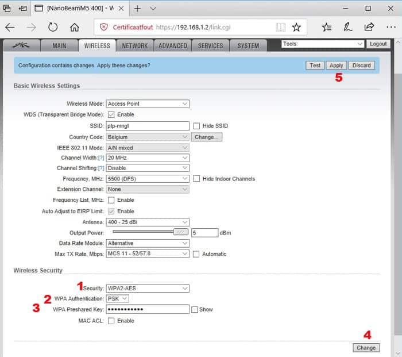
Task: Apply the configuration changes
Action: pos(336,66)
